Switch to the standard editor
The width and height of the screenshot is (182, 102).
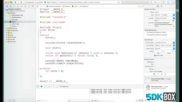151,2
